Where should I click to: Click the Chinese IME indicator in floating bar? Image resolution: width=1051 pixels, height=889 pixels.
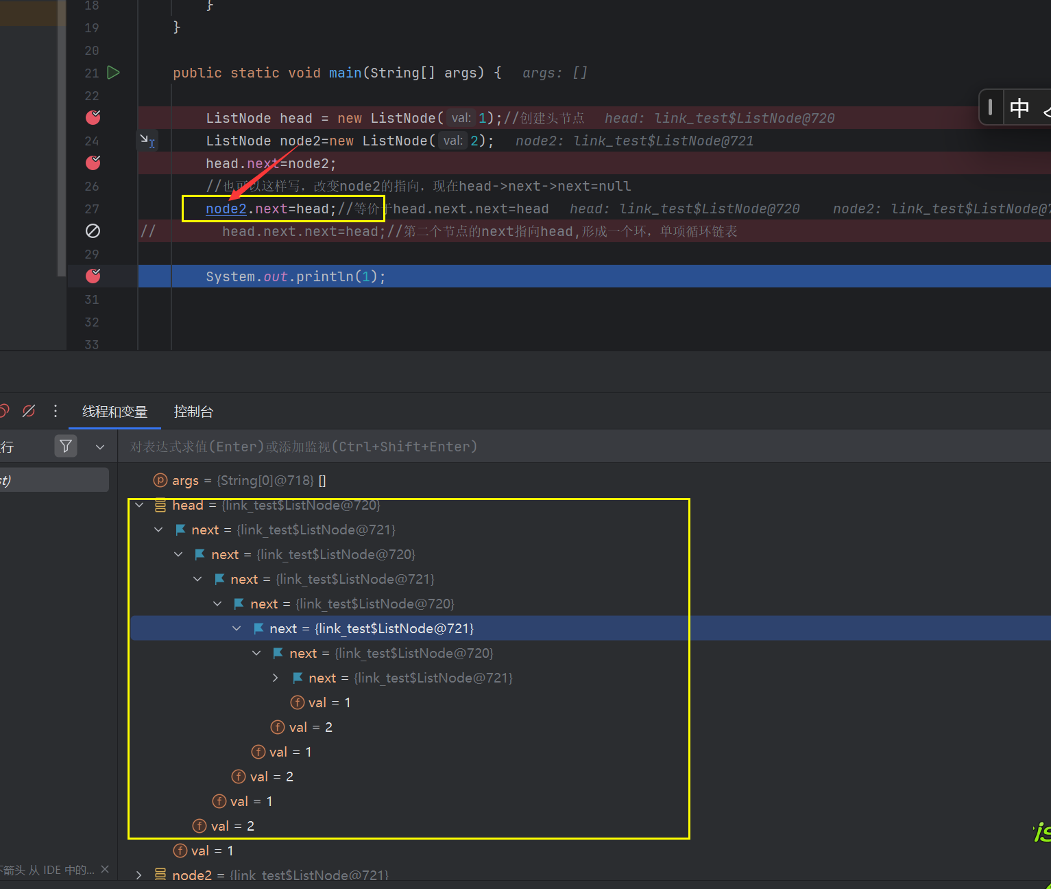[x=1019, y=108]
